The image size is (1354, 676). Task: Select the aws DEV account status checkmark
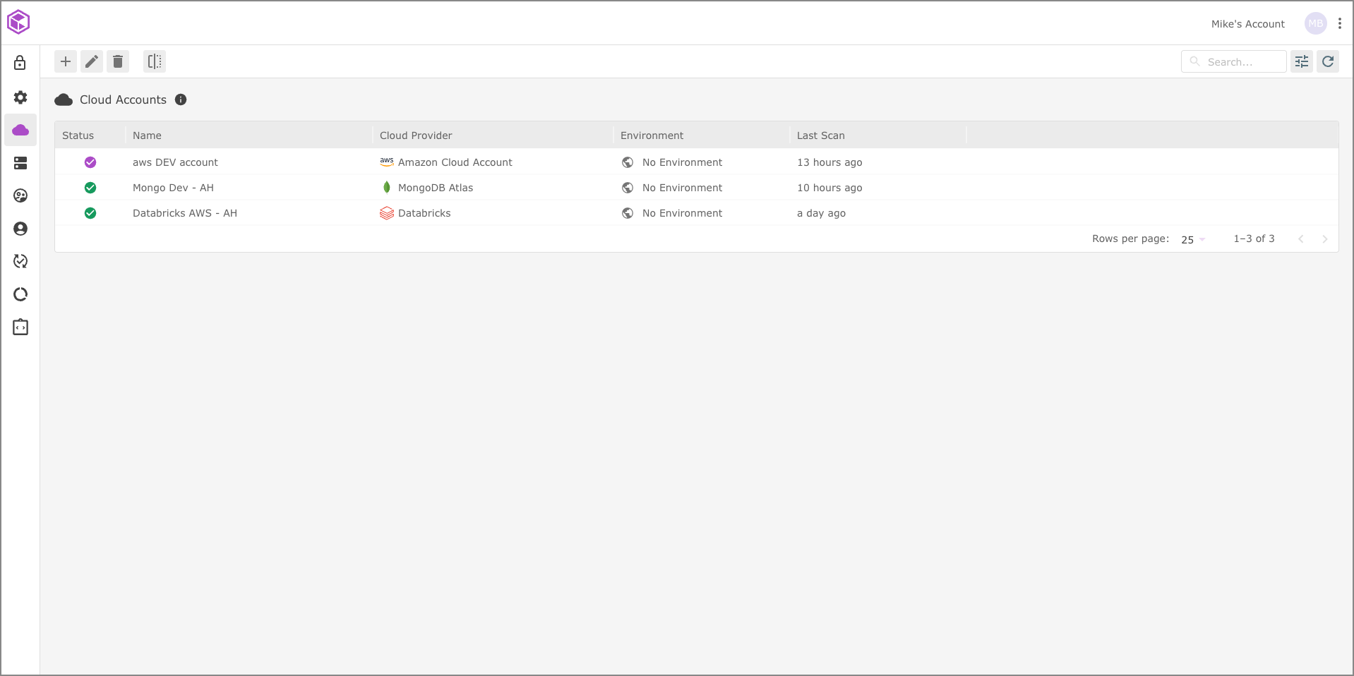pyautogui.click(x=90, y=162)
